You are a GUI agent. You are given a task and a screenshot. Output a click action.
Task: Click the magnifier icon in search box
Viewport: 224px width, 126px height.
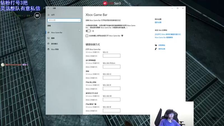click(79, 20)
